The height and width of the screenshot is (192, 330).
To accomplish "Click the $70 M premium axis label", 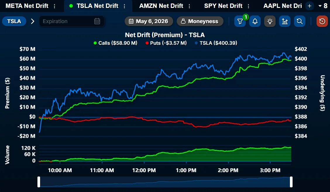I will (27, 49).
